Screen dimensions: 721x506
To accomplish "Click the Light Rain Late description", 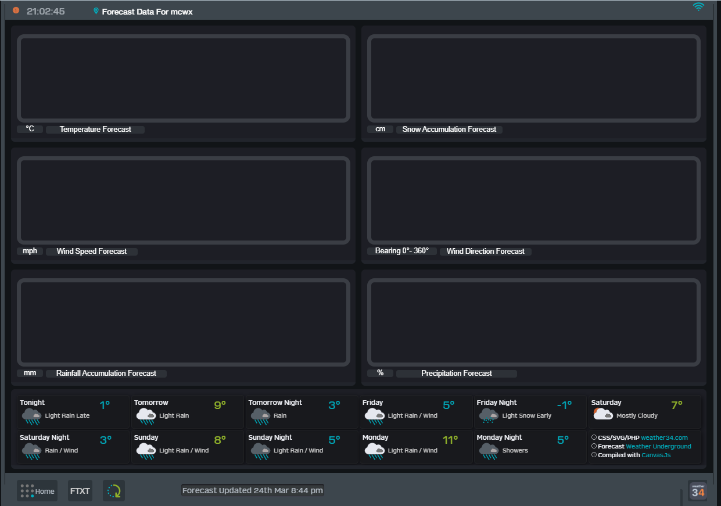I will pos(67,416).
